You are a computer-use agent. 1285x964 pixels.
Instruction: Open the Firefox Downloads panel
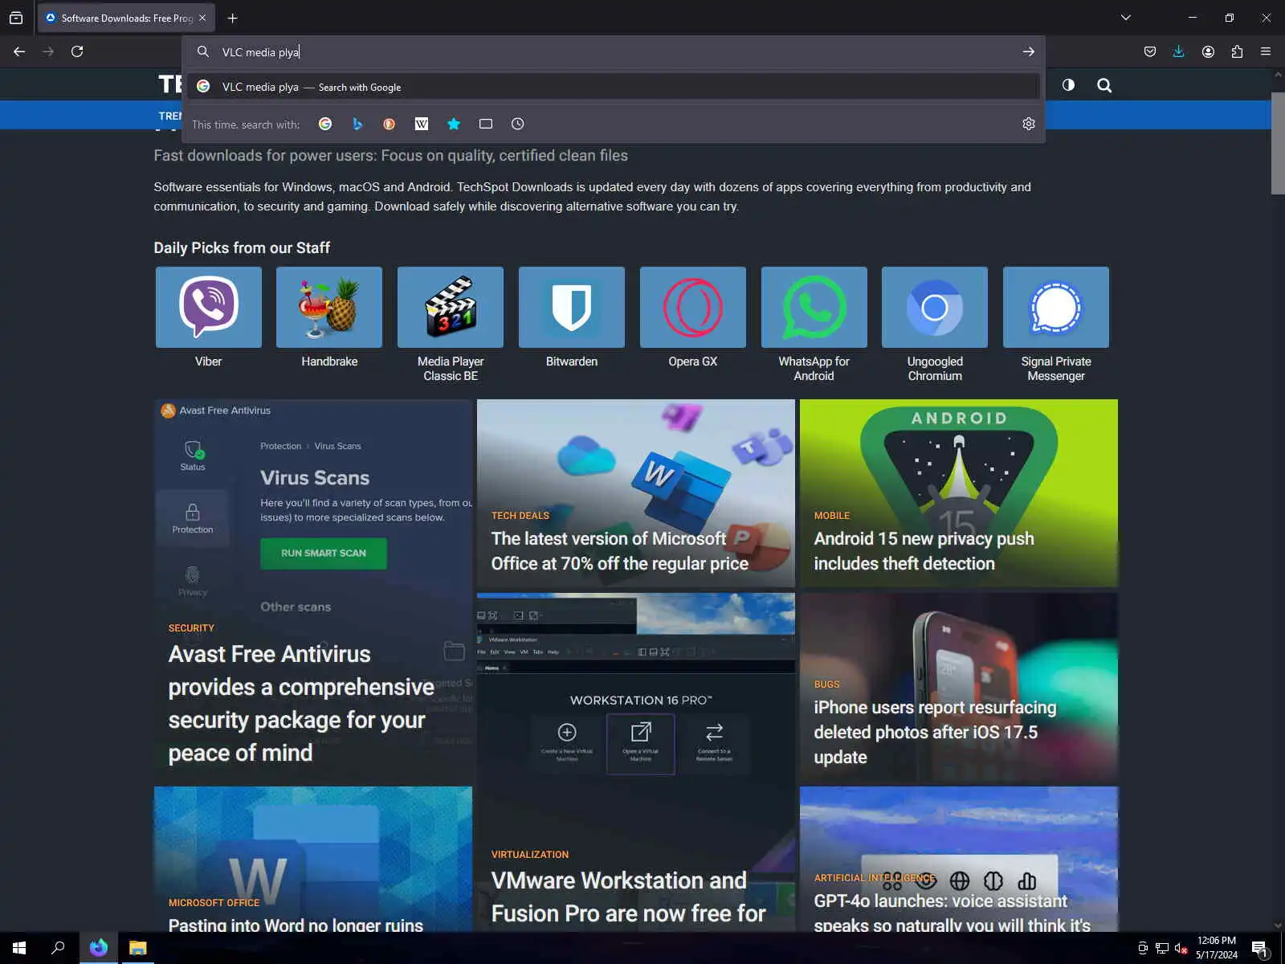coord(1178,51)
